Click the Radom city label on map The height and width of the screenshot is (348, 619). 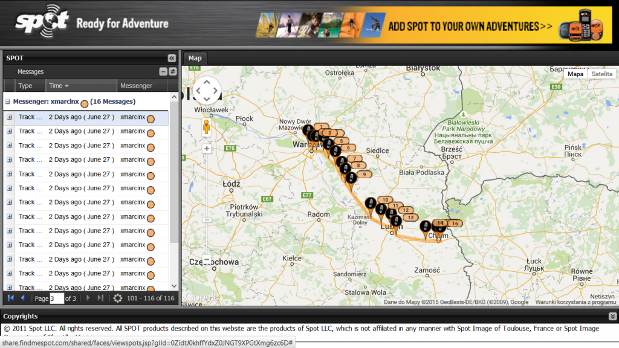[x=319, y=214]
